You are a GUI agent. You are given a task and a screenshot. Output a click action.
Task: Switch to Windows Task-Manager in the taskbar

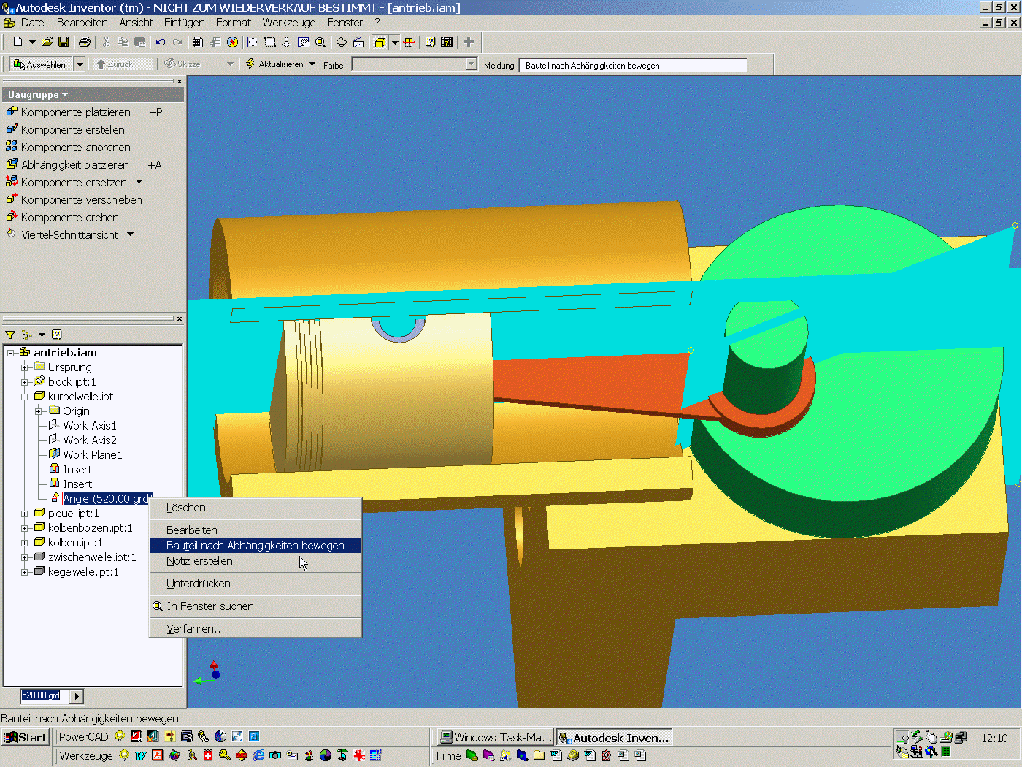[x=495, y=738]
